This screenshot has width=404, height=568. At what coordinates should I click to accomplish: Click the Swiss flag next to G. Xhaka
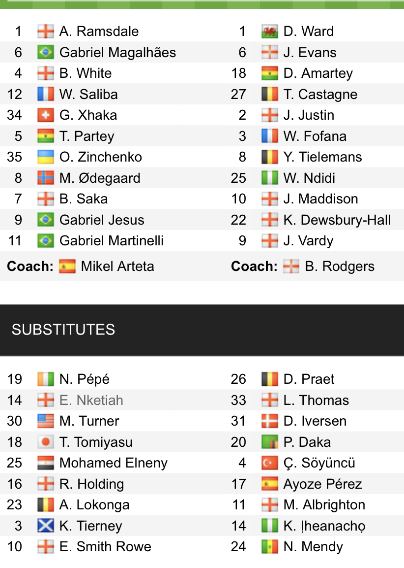click(45, 115)
